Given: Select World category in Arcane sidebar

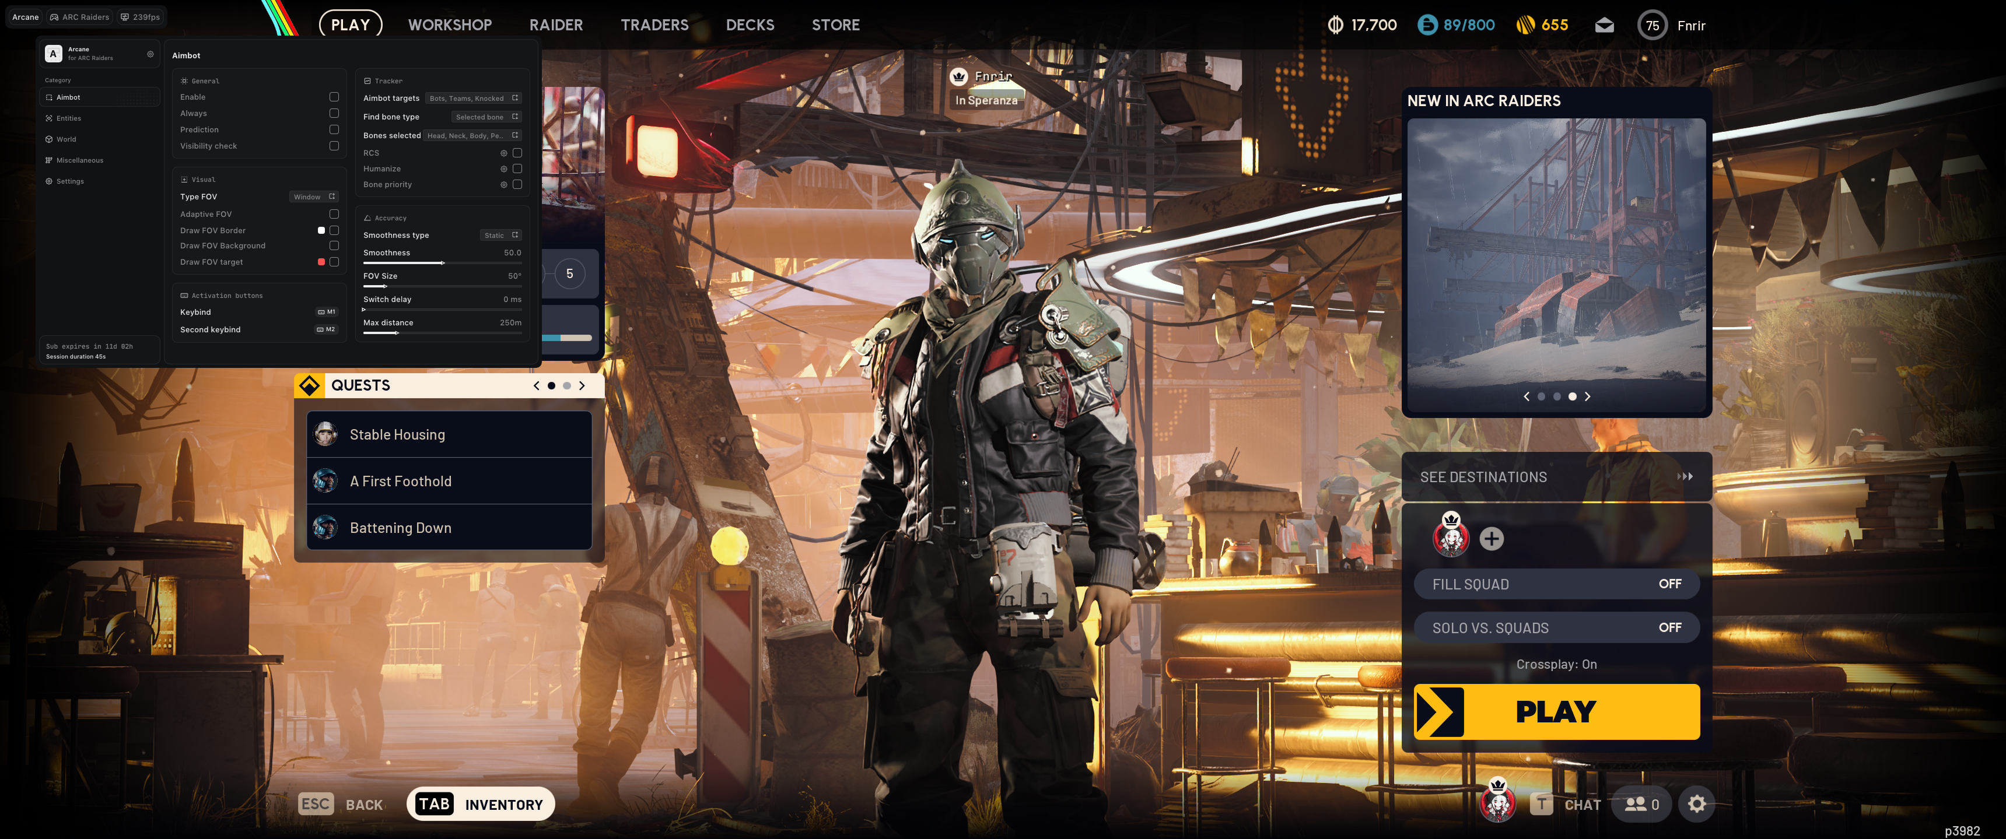Looking at the screenshot, I should (x=99, y=139).
